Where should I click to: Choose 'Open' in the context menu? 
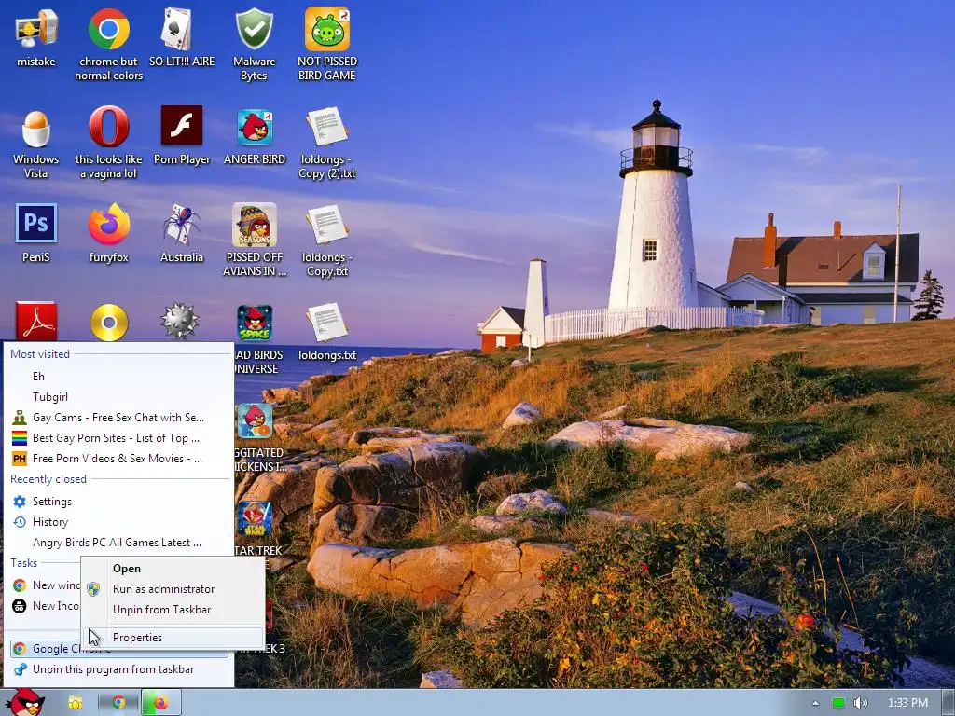click(x=173, y=568)
